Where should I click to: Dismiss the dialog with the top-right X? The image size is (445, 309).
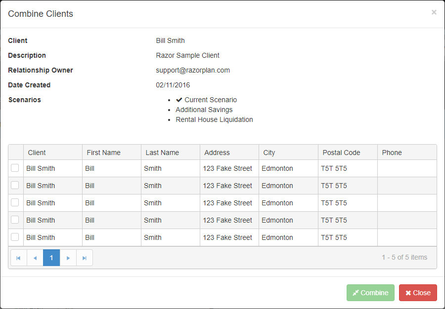point(434,12)
